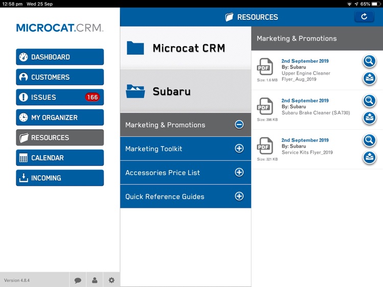Image resolution: width=383 pixels, height=287 pixels.
Task: Share the Upper Engine Cleaner Flyer
Action: point(369,78)
